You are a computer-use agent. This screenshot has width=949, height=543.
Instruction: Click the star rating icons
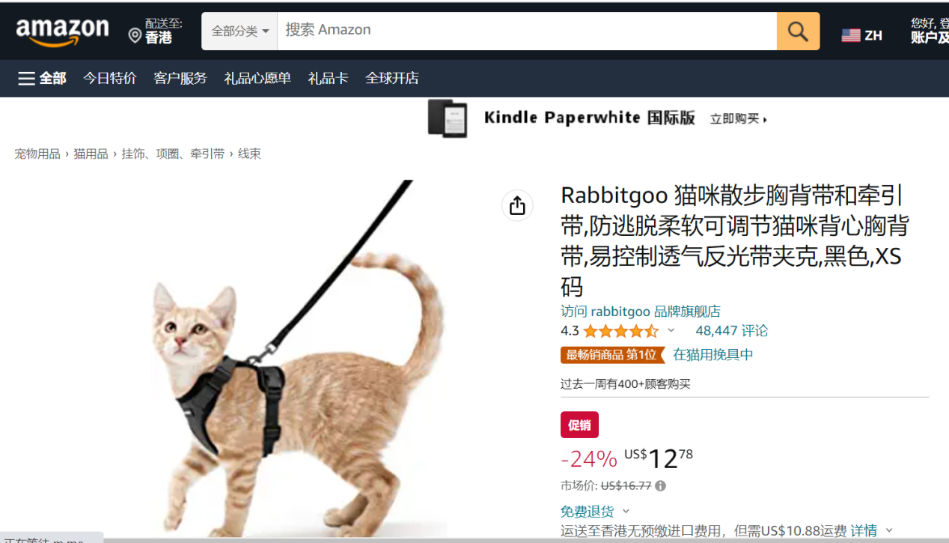coord(621,331)
